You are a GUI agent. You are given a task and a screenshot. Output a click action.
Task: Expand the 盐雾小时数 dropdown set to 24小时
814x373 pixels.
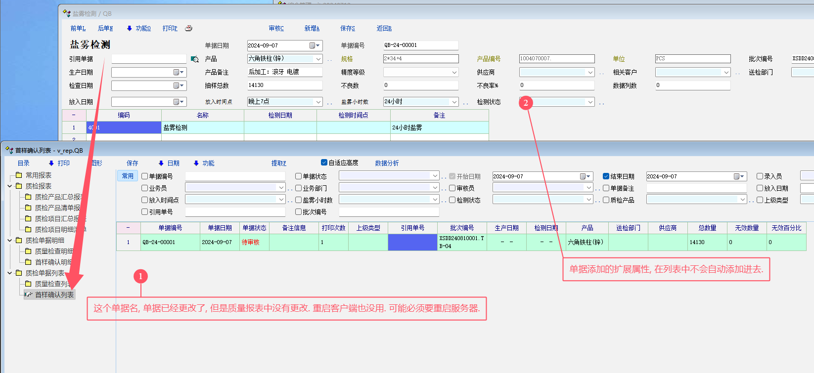454,102
